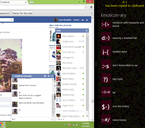Select the d:-) baseball hat emoticon tile
This screenshot has height=128, width=145.
click(106, 38)
